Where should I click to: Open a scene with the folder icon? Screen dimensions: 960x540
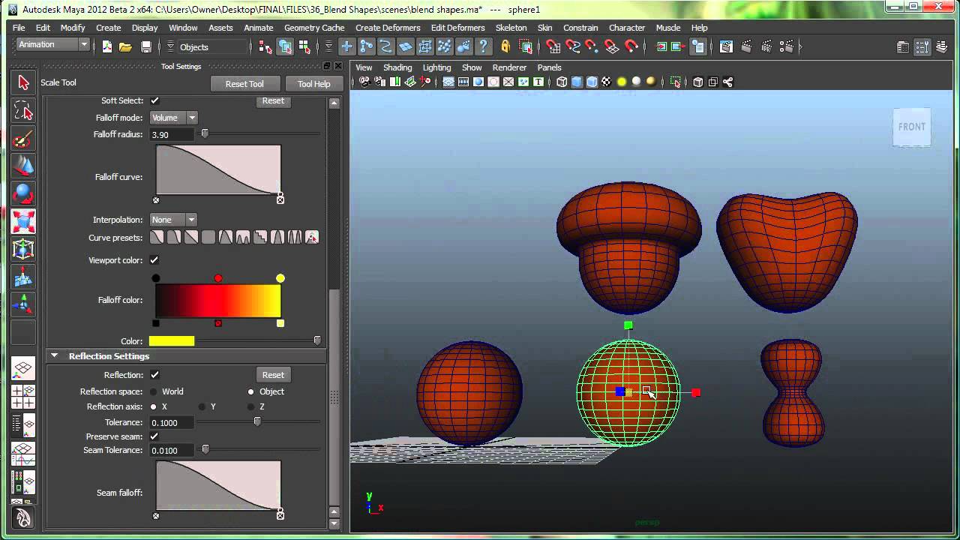point(125,46)
